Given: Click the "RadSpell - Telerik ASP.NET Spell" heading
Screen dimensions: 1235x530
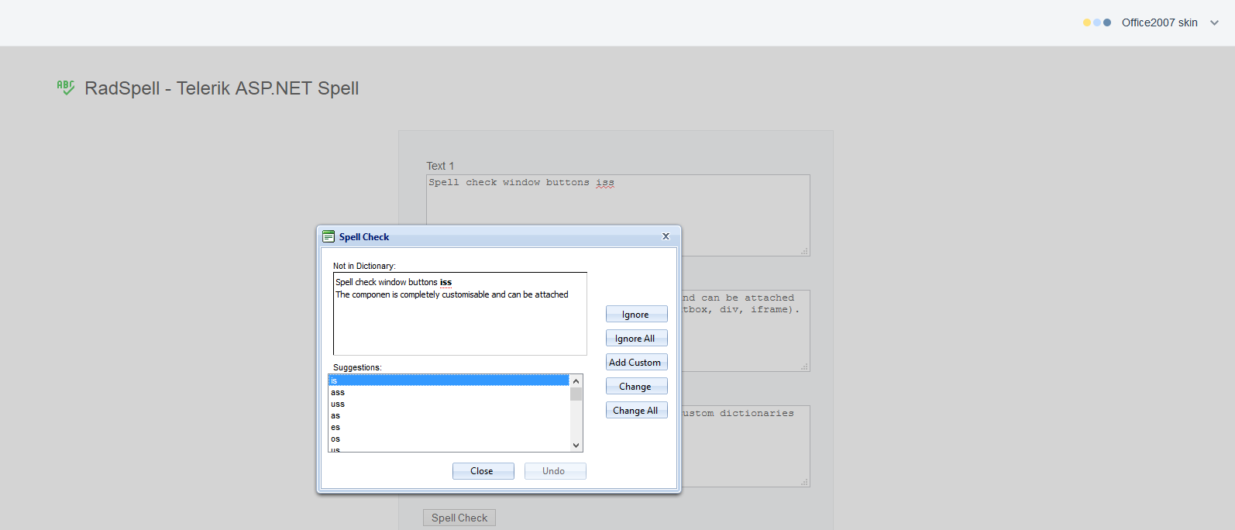Looking at the screenshot, I should pos(222,88).
